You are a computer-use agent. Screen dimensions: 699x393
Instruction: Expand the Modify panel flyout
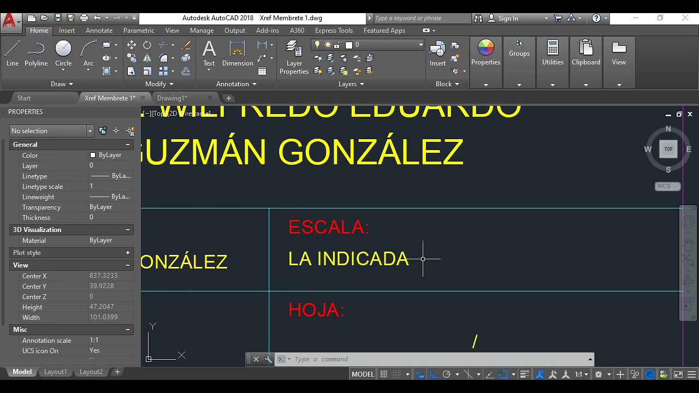point(159,84)
